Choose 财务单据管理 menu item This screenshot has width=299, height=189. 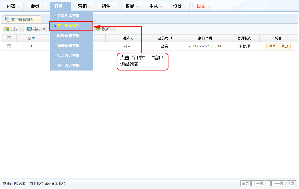coord(69,36)
